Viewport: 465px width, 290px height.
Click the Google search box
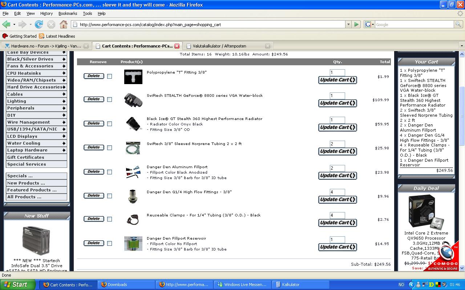(x=414, y=24)
